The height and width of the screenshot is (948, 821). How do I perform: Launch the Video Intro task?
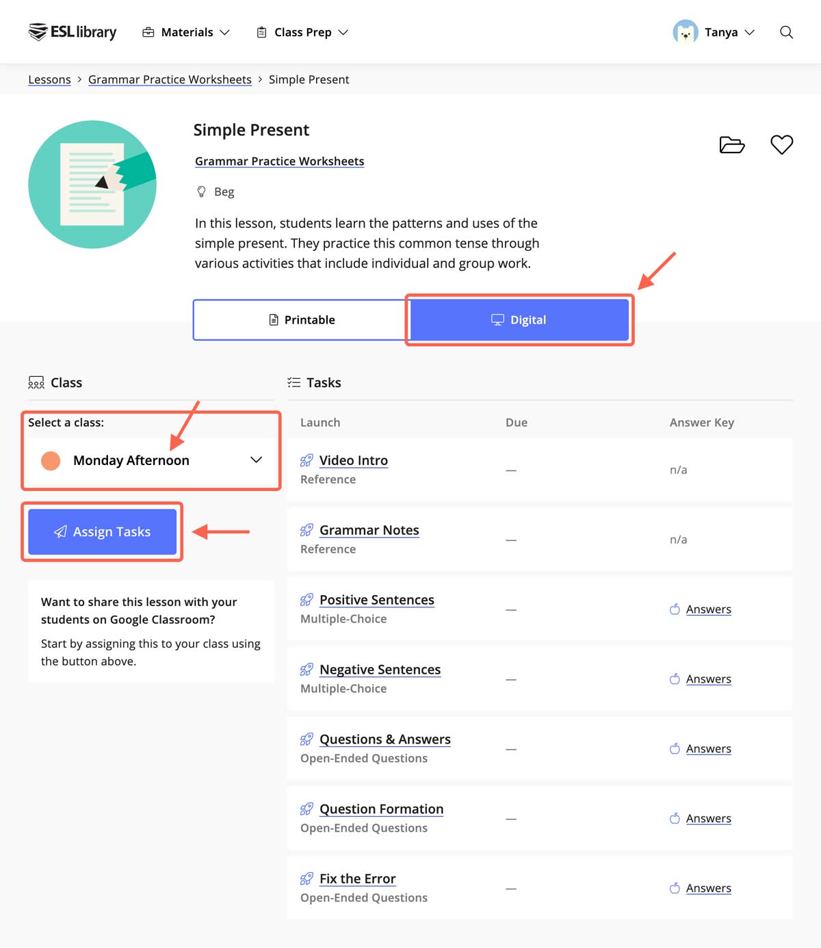coord(353,460)
